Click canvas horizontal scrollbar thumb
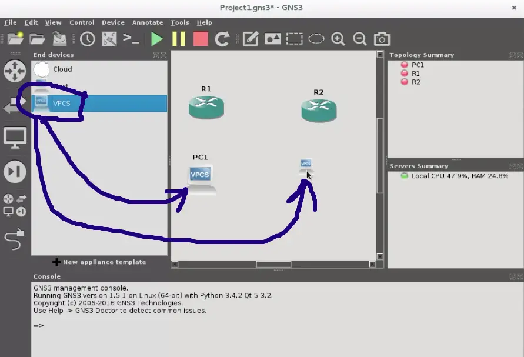 coord(273,265)
